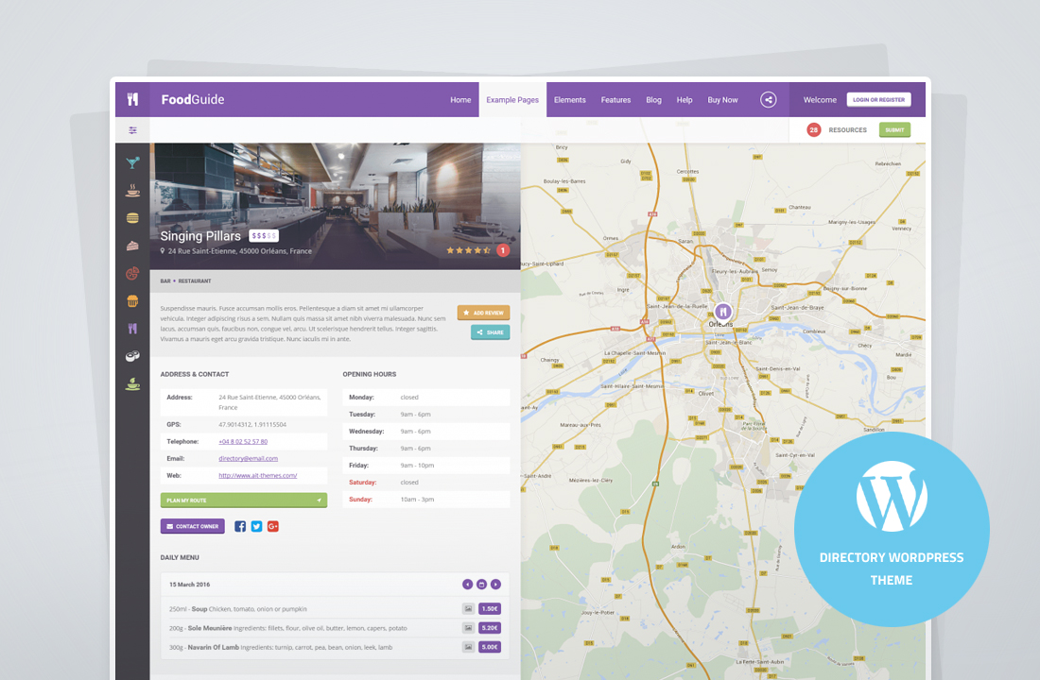
Task: Open Twitter share icon
Action: (256, 526)
